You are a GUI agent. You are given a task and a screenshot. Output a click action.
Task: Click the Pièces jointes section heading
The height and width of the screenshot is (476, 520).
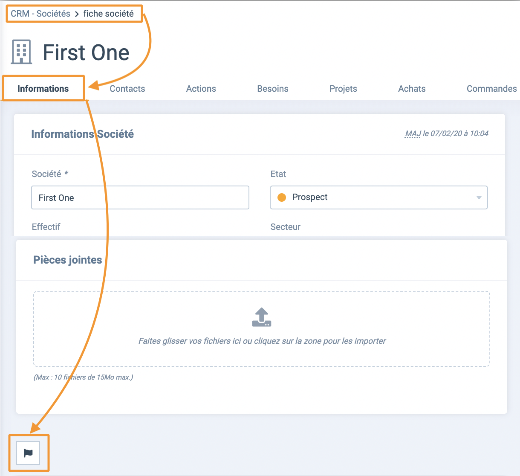tap(68, 260)
